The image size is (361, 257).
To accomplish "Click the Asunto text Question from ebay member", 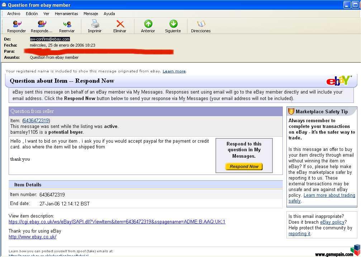I will tap(54, 57).
